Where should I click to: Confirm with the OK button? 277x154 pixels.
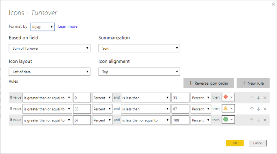click(x=235, y=143)
